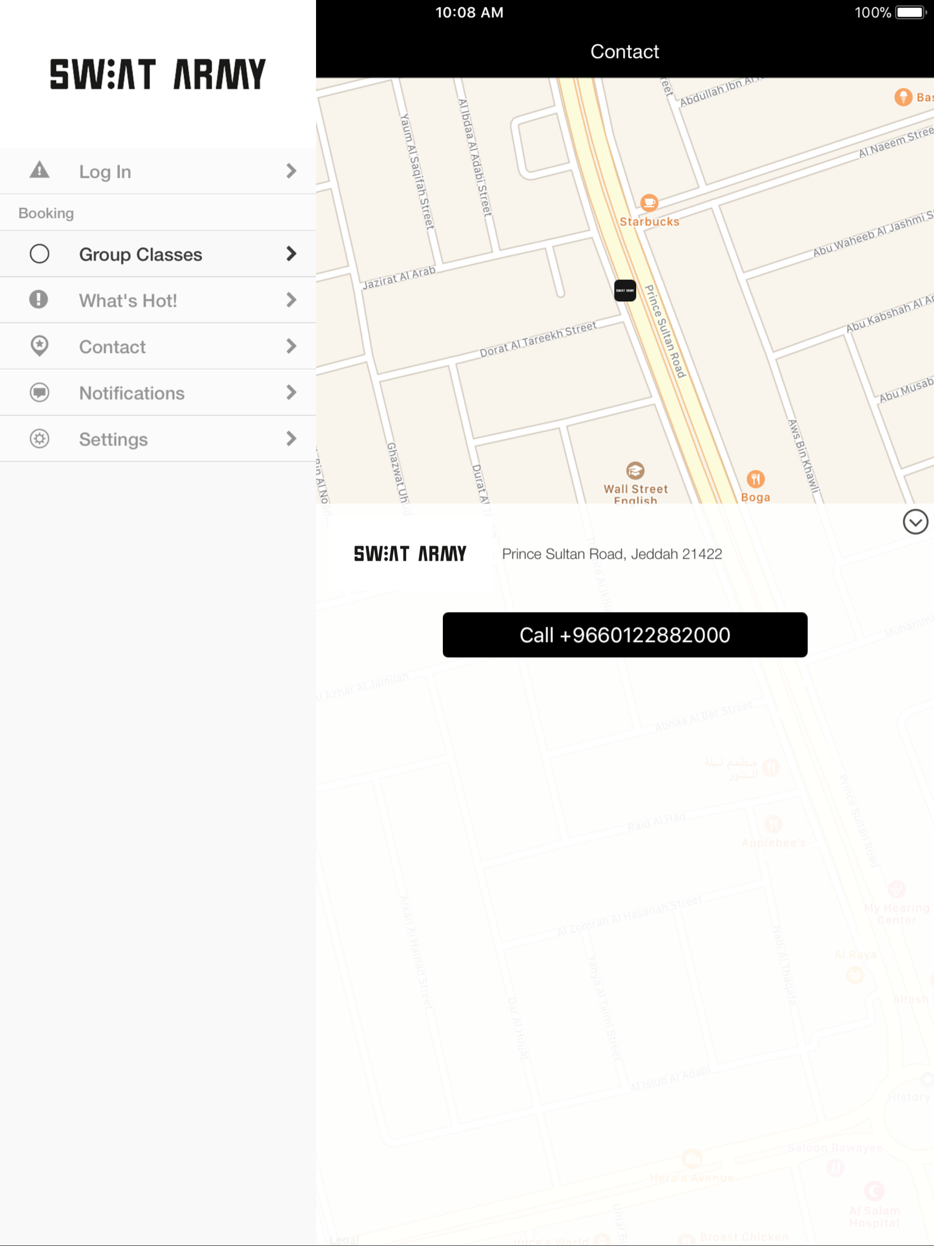This screenshot has width=934, height=1246.
Task: Click the Sweat Army logo in contact panel
Action: [410, 554]
